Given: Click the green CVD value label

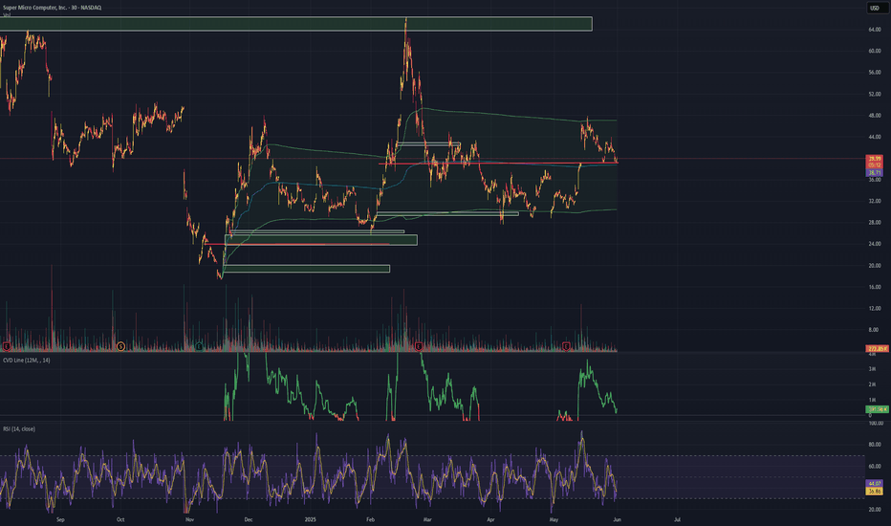Looking at the screenshot, I should click(878, 409).
